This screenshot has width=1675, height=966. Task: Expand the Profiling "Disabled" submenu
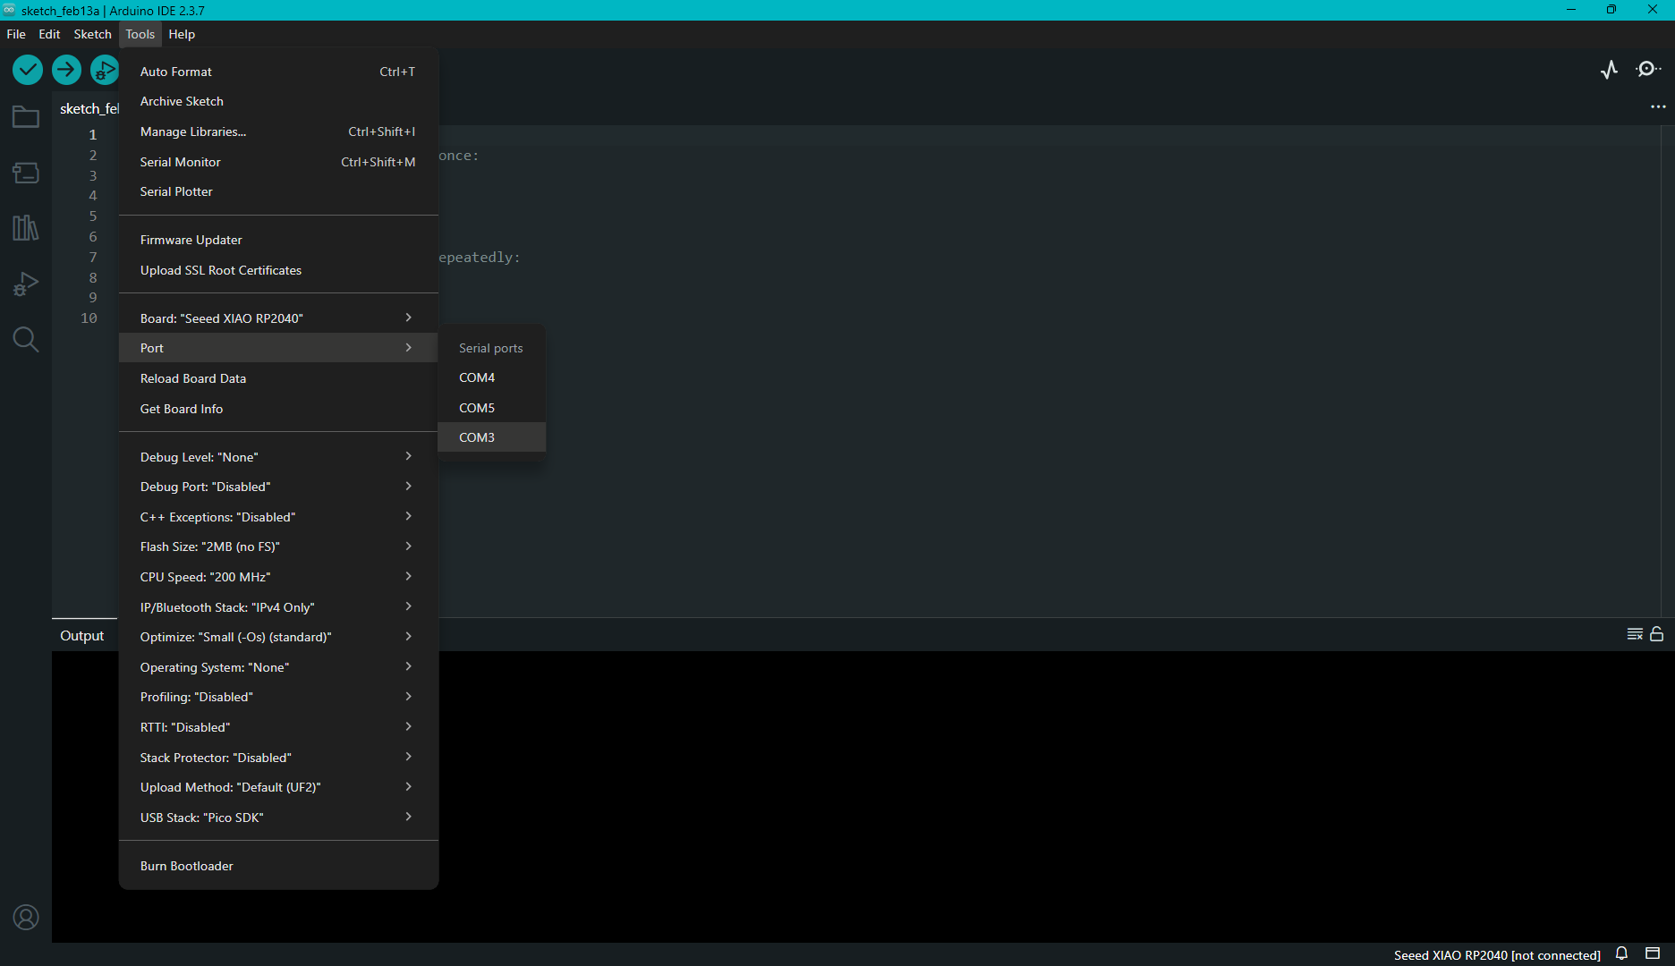(278, 697)
